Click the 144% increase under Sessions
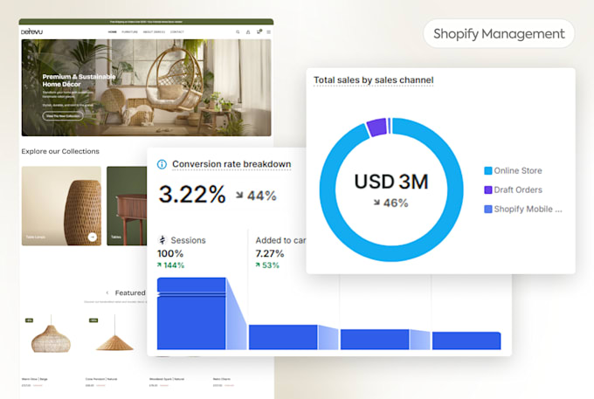This screenshot has height=399, width=594. tap(171, 265)
